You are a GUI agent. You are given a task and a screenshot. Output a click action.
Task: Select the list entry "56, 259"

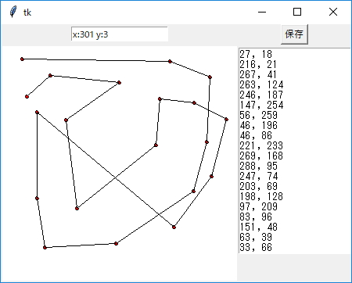coord(258,115)
